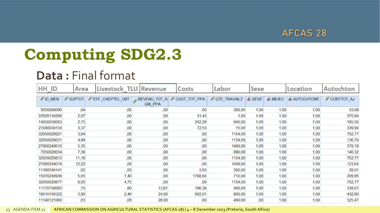Select the Costs header cell
The width and height of the screenshot is (380, 213).
[x=195, y=88]
